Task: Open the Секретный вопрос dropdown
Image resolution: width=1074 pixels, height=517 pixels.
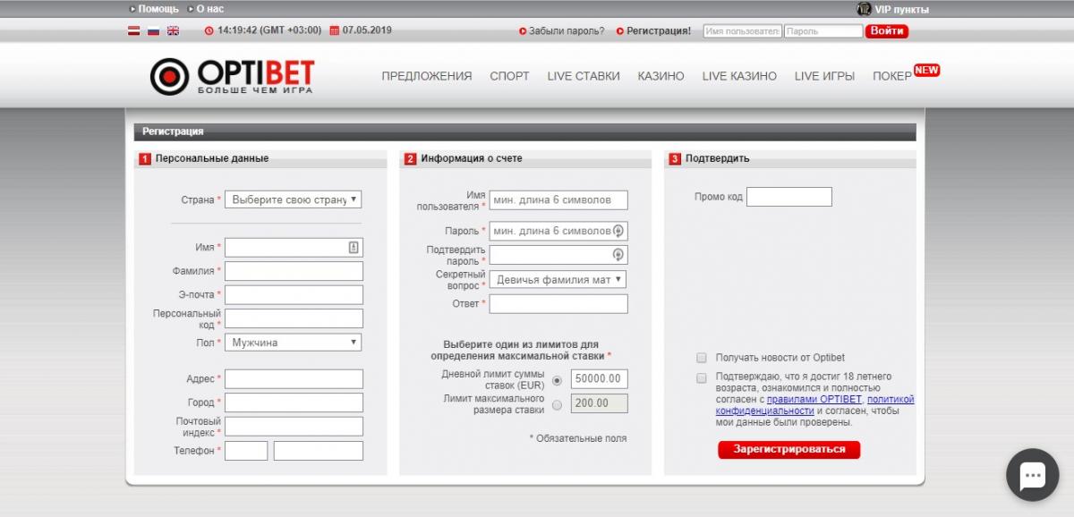Action: 558,280
